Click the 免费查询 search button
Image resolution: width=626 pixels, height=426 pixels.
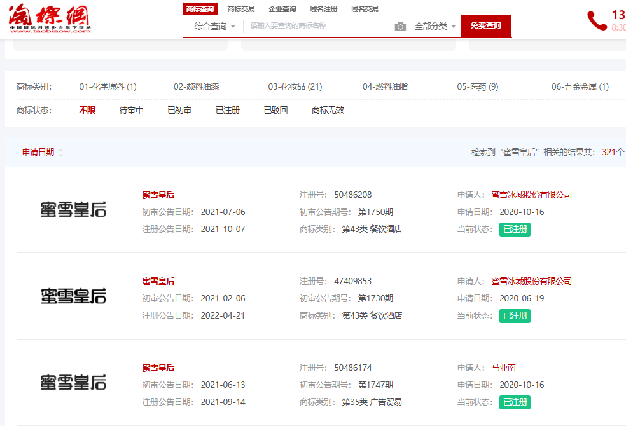pos(485,26)
